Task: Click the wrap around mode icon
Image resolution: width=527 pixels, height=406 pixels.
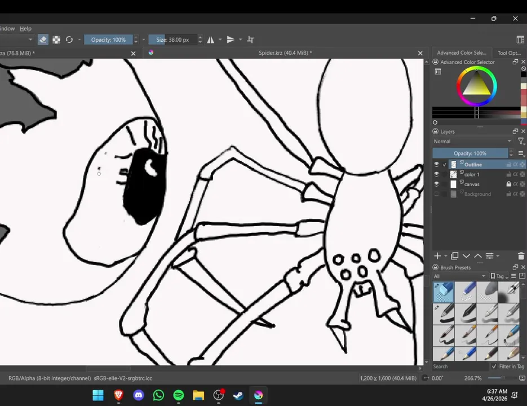Action: pos(250,39)
